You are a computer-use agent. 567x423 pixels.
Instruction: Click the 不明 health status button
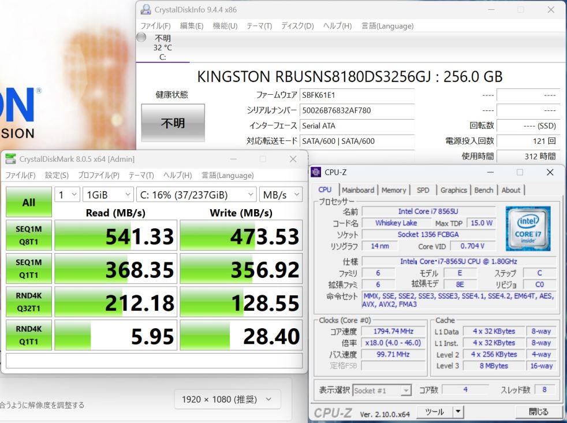(173, 123)
